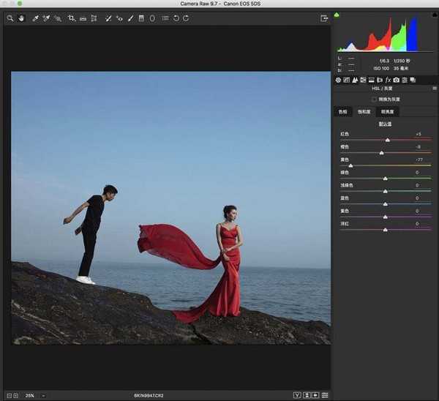The height and width of the screenshot is (401, 439).
Task: Activate the Crop tool
Action: [72, 18]
